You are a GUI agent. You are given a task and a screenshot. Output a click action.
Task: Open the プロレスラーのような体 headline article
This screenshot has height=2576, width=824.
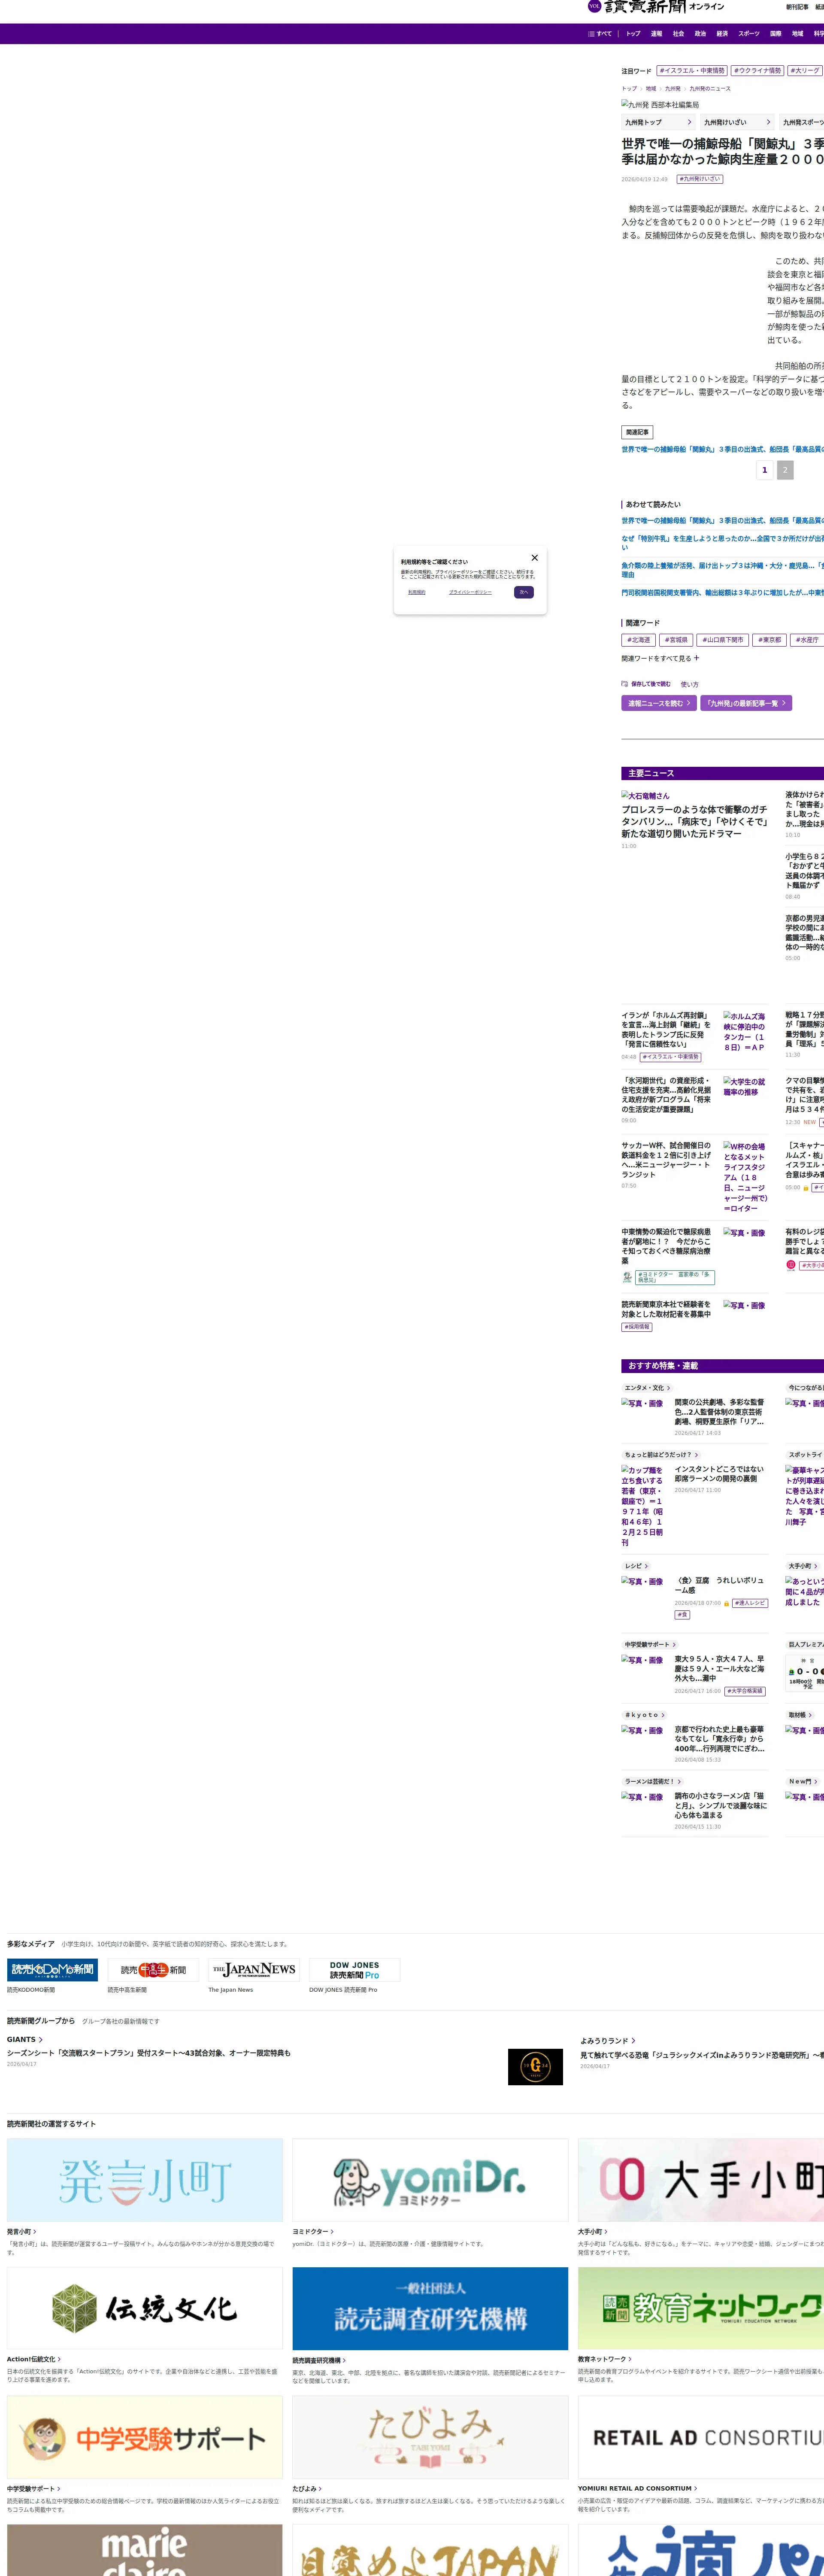pos(695,822)
